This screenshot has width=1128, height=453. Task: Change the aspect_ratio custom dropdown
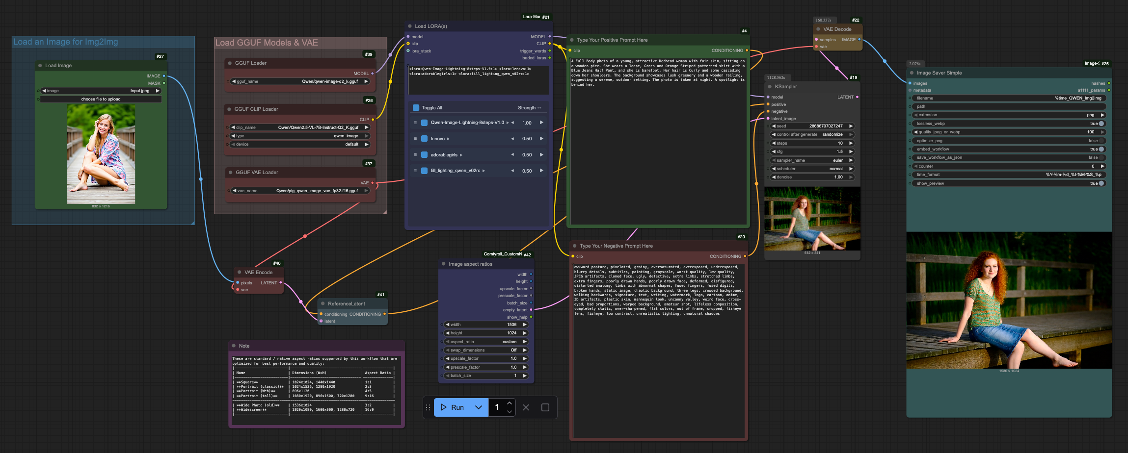click(x=486, y=342)
